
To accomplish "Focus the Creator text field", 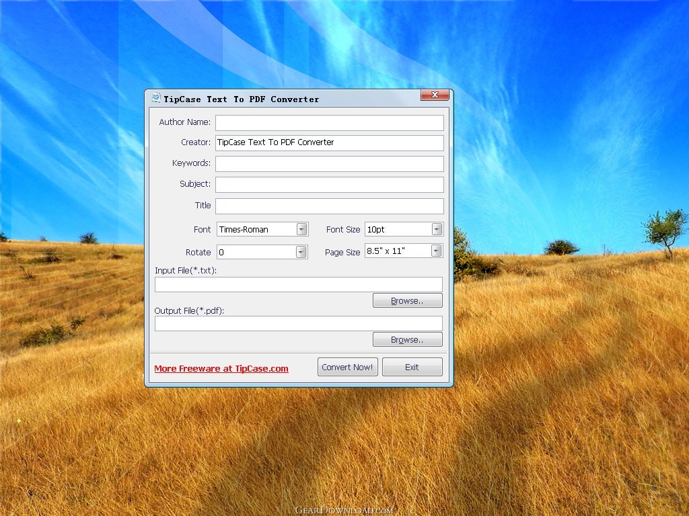I will click(329, 142).
